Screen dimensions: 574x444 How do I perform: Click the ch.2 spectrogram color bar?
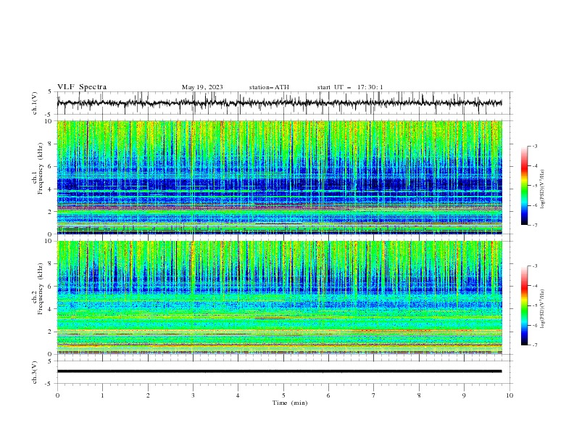(x=524, y=305)
